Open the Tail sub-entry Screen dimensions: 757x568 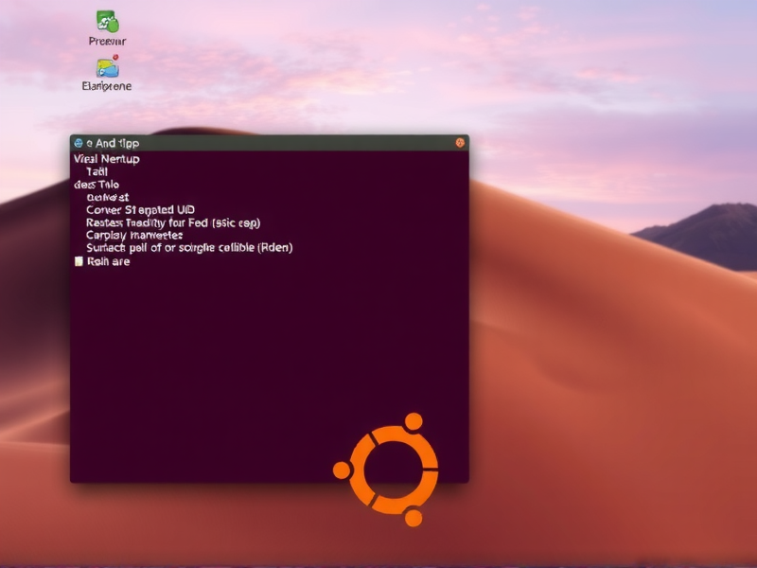point(98,170)
